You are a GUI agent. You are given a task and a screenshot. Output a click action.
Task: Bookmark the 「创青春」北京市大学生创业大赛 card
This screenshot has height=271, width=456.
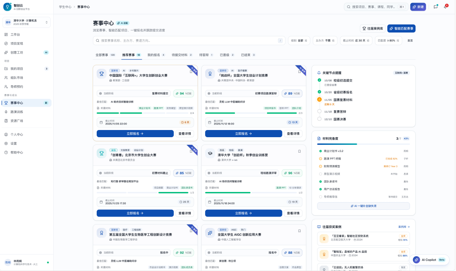pos(191,152)
